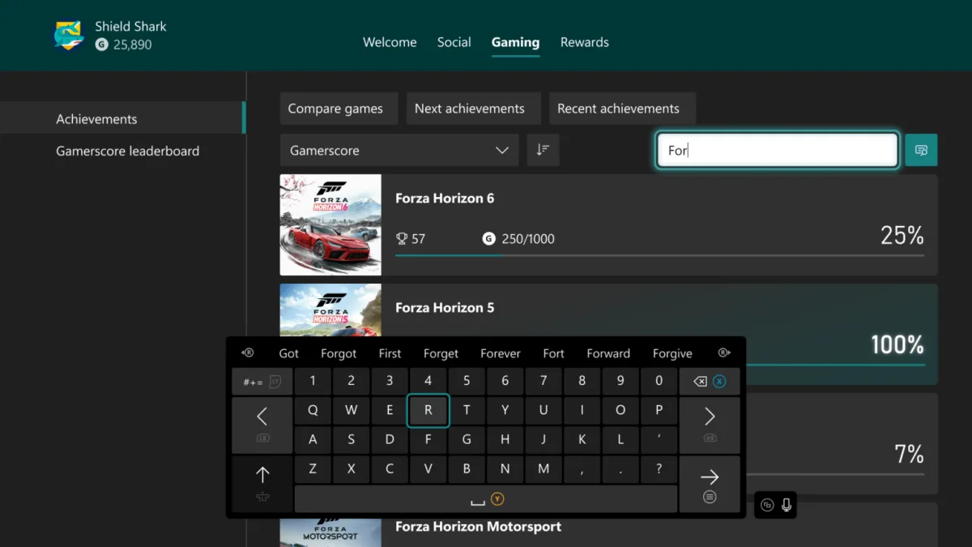972x547 pixels.
Task: Click the Forza Horizon 6 title
Action: pyautogui.click(x=445, y=199)
